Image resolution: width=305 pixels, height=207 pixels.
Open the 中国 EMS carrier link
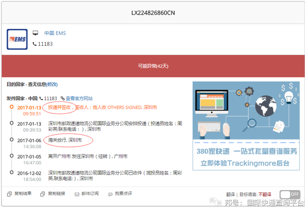(x=54, y=33)
